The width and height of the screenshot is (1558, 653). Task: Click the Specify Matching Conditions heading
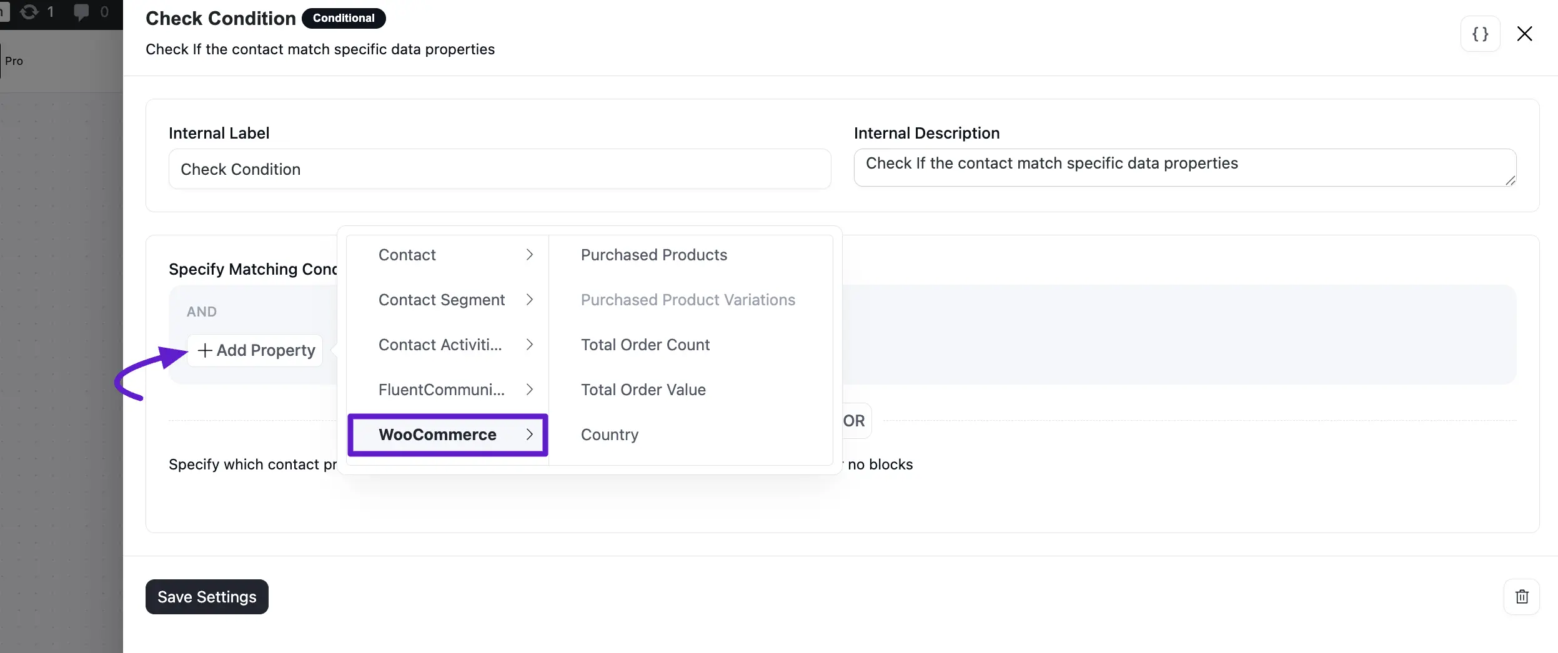click(x=252, y=269)
